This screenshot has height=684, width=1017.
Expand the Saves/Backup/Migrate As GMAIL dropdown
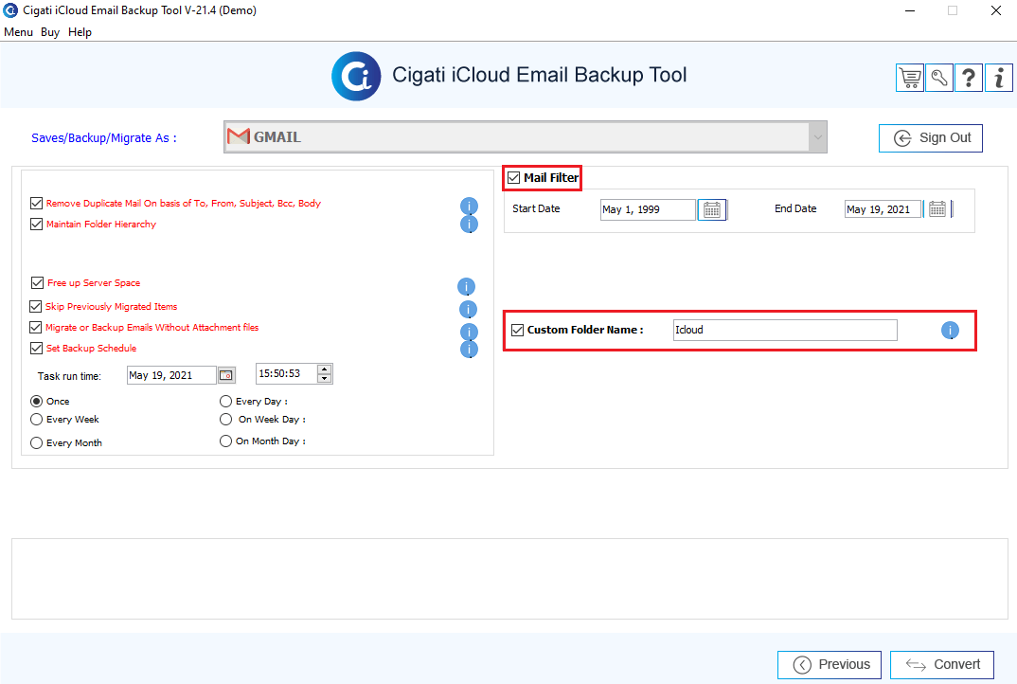pyautogui.click(x=817, y=137)
